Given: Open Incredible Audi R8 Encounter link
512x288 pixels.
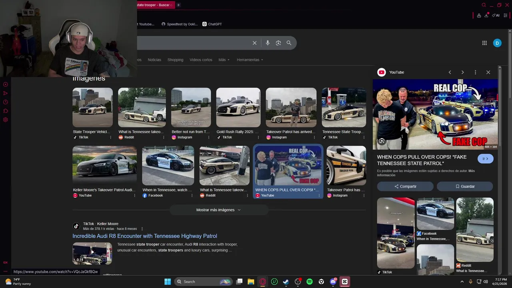Looking at the screenshot, I should pyautogui.click(x=145, y=236).
